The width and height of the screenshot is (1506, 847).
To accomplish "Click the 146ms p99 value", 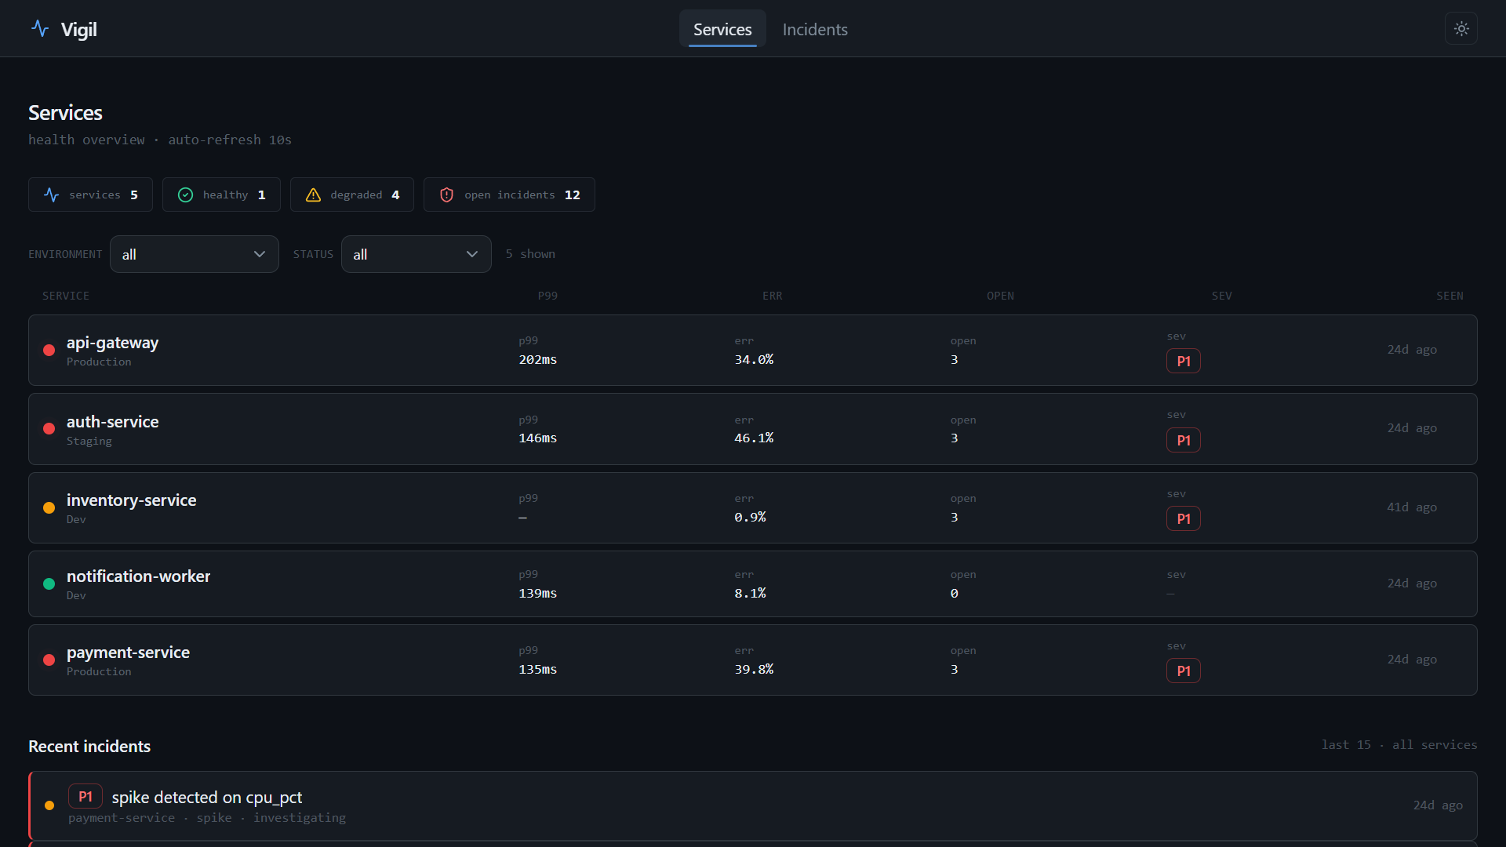I will pos(537,438).
